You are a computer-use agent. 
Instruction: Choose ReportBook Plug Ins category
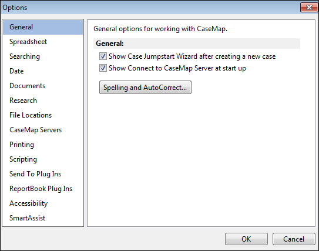click(41, 189)
